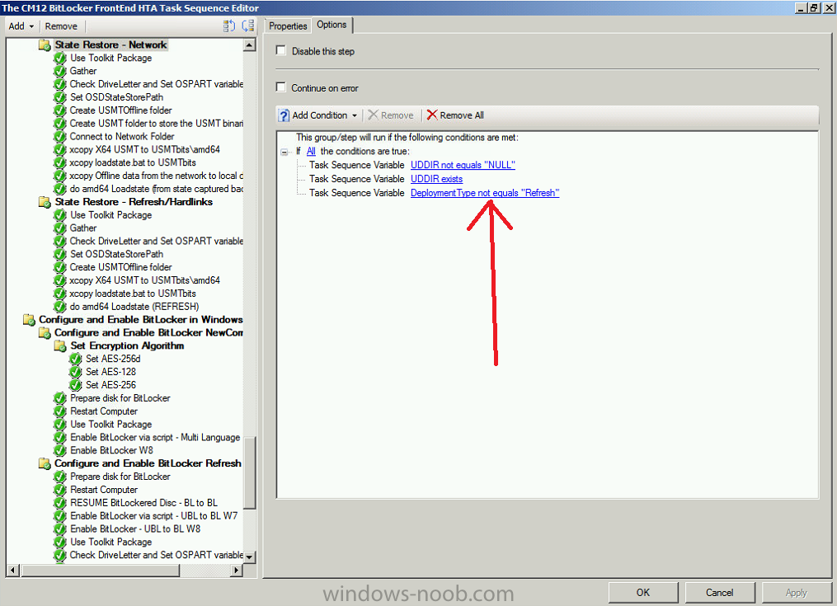Click the OK button

[643, 593]
